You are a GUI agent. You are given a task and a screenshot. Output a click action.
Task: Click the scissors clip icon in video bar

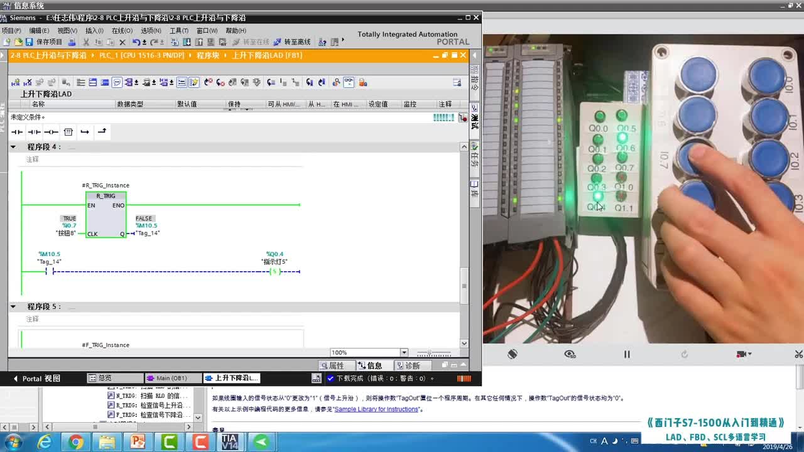pyautogui.click(x=798, y=354)
